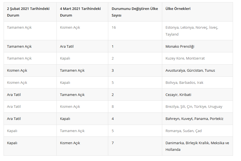Click the "Kuzey Kore, Montserrat" cell
Viewport: 241px width, 161px height.
point(185,58)
